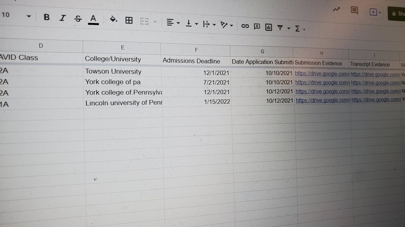Screen dimensions: 405x227
Task: Click the merge cells icon
Action: pyautogui.click(x=144, y=22)
